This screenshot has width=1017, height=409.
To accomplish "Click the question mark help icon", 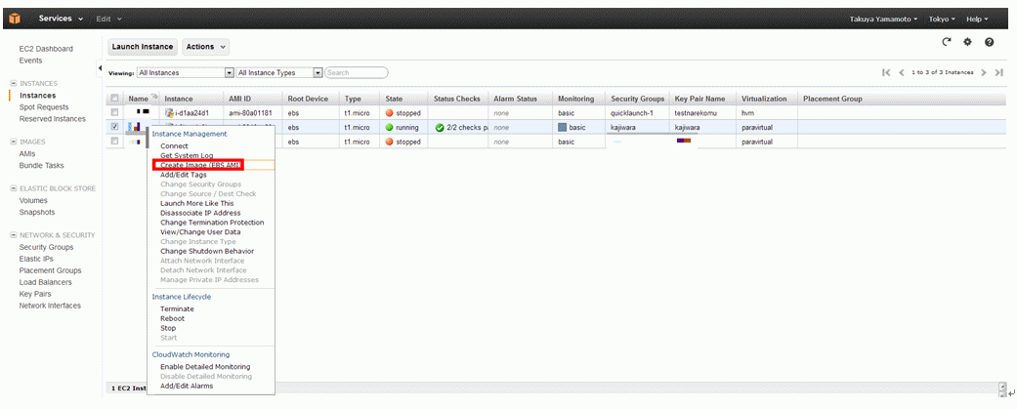I will (989, 42).
